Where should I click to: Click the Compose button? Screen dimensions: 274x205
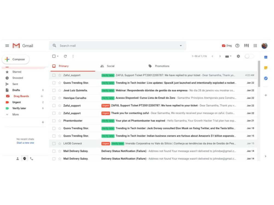tap(16, 59)
